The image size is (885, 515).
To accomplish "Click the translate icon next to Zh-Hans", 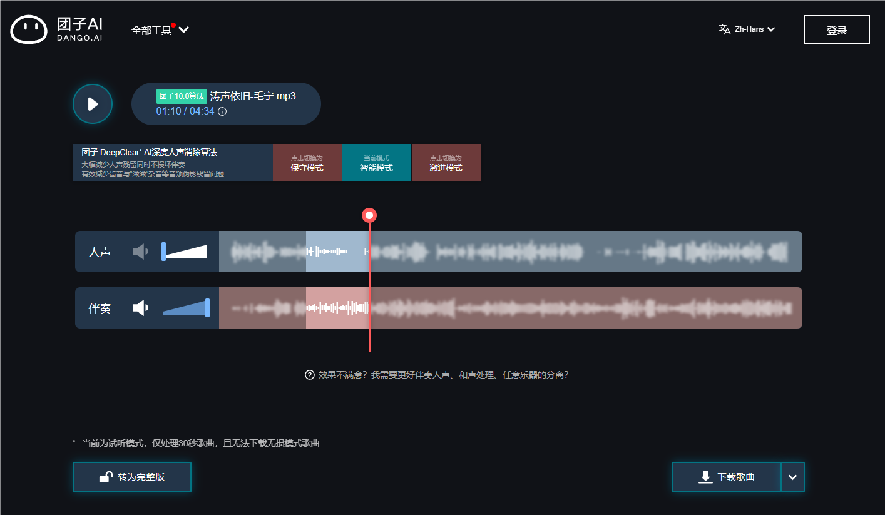I will (x=724, y=29).
